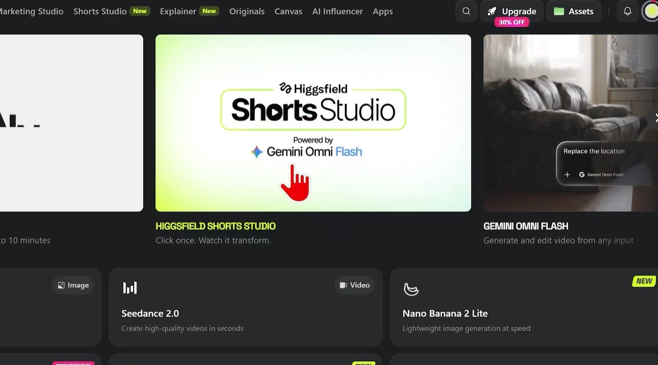Click the Video tag on Seedance card

point(354,285)
